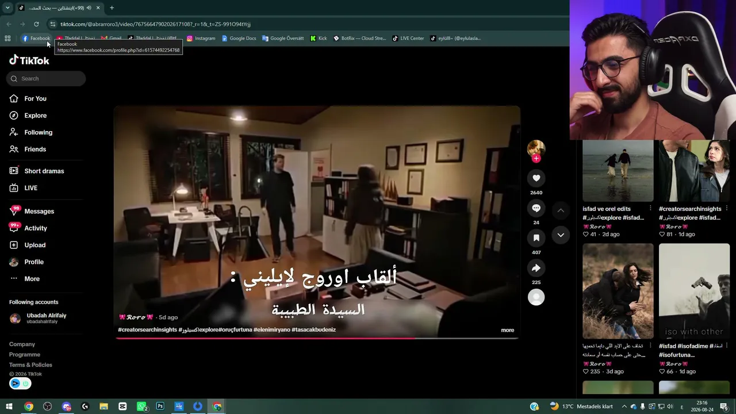Open the LIVE Center bookmark
Image resolution: width=736 pixels, height=414 pixels.
[x=408, y=39]
